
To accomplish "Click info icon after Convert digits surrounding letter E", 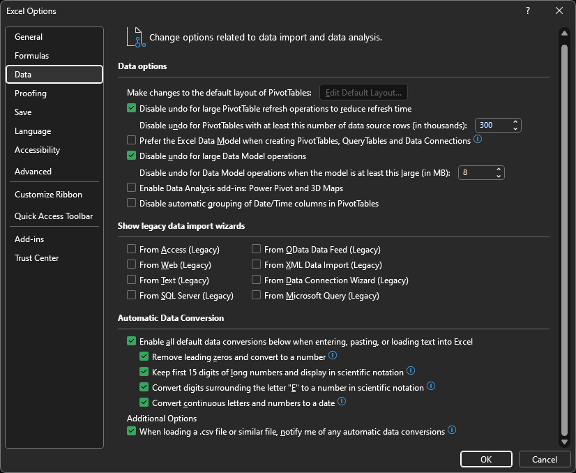I will tap(431, 386).
